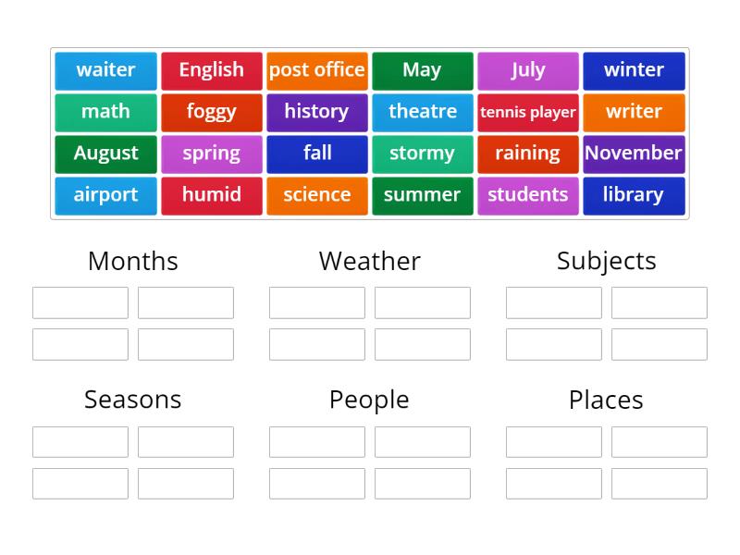Click the 'November' word tile
Viewport: 740px width, 555px height.
634,154
